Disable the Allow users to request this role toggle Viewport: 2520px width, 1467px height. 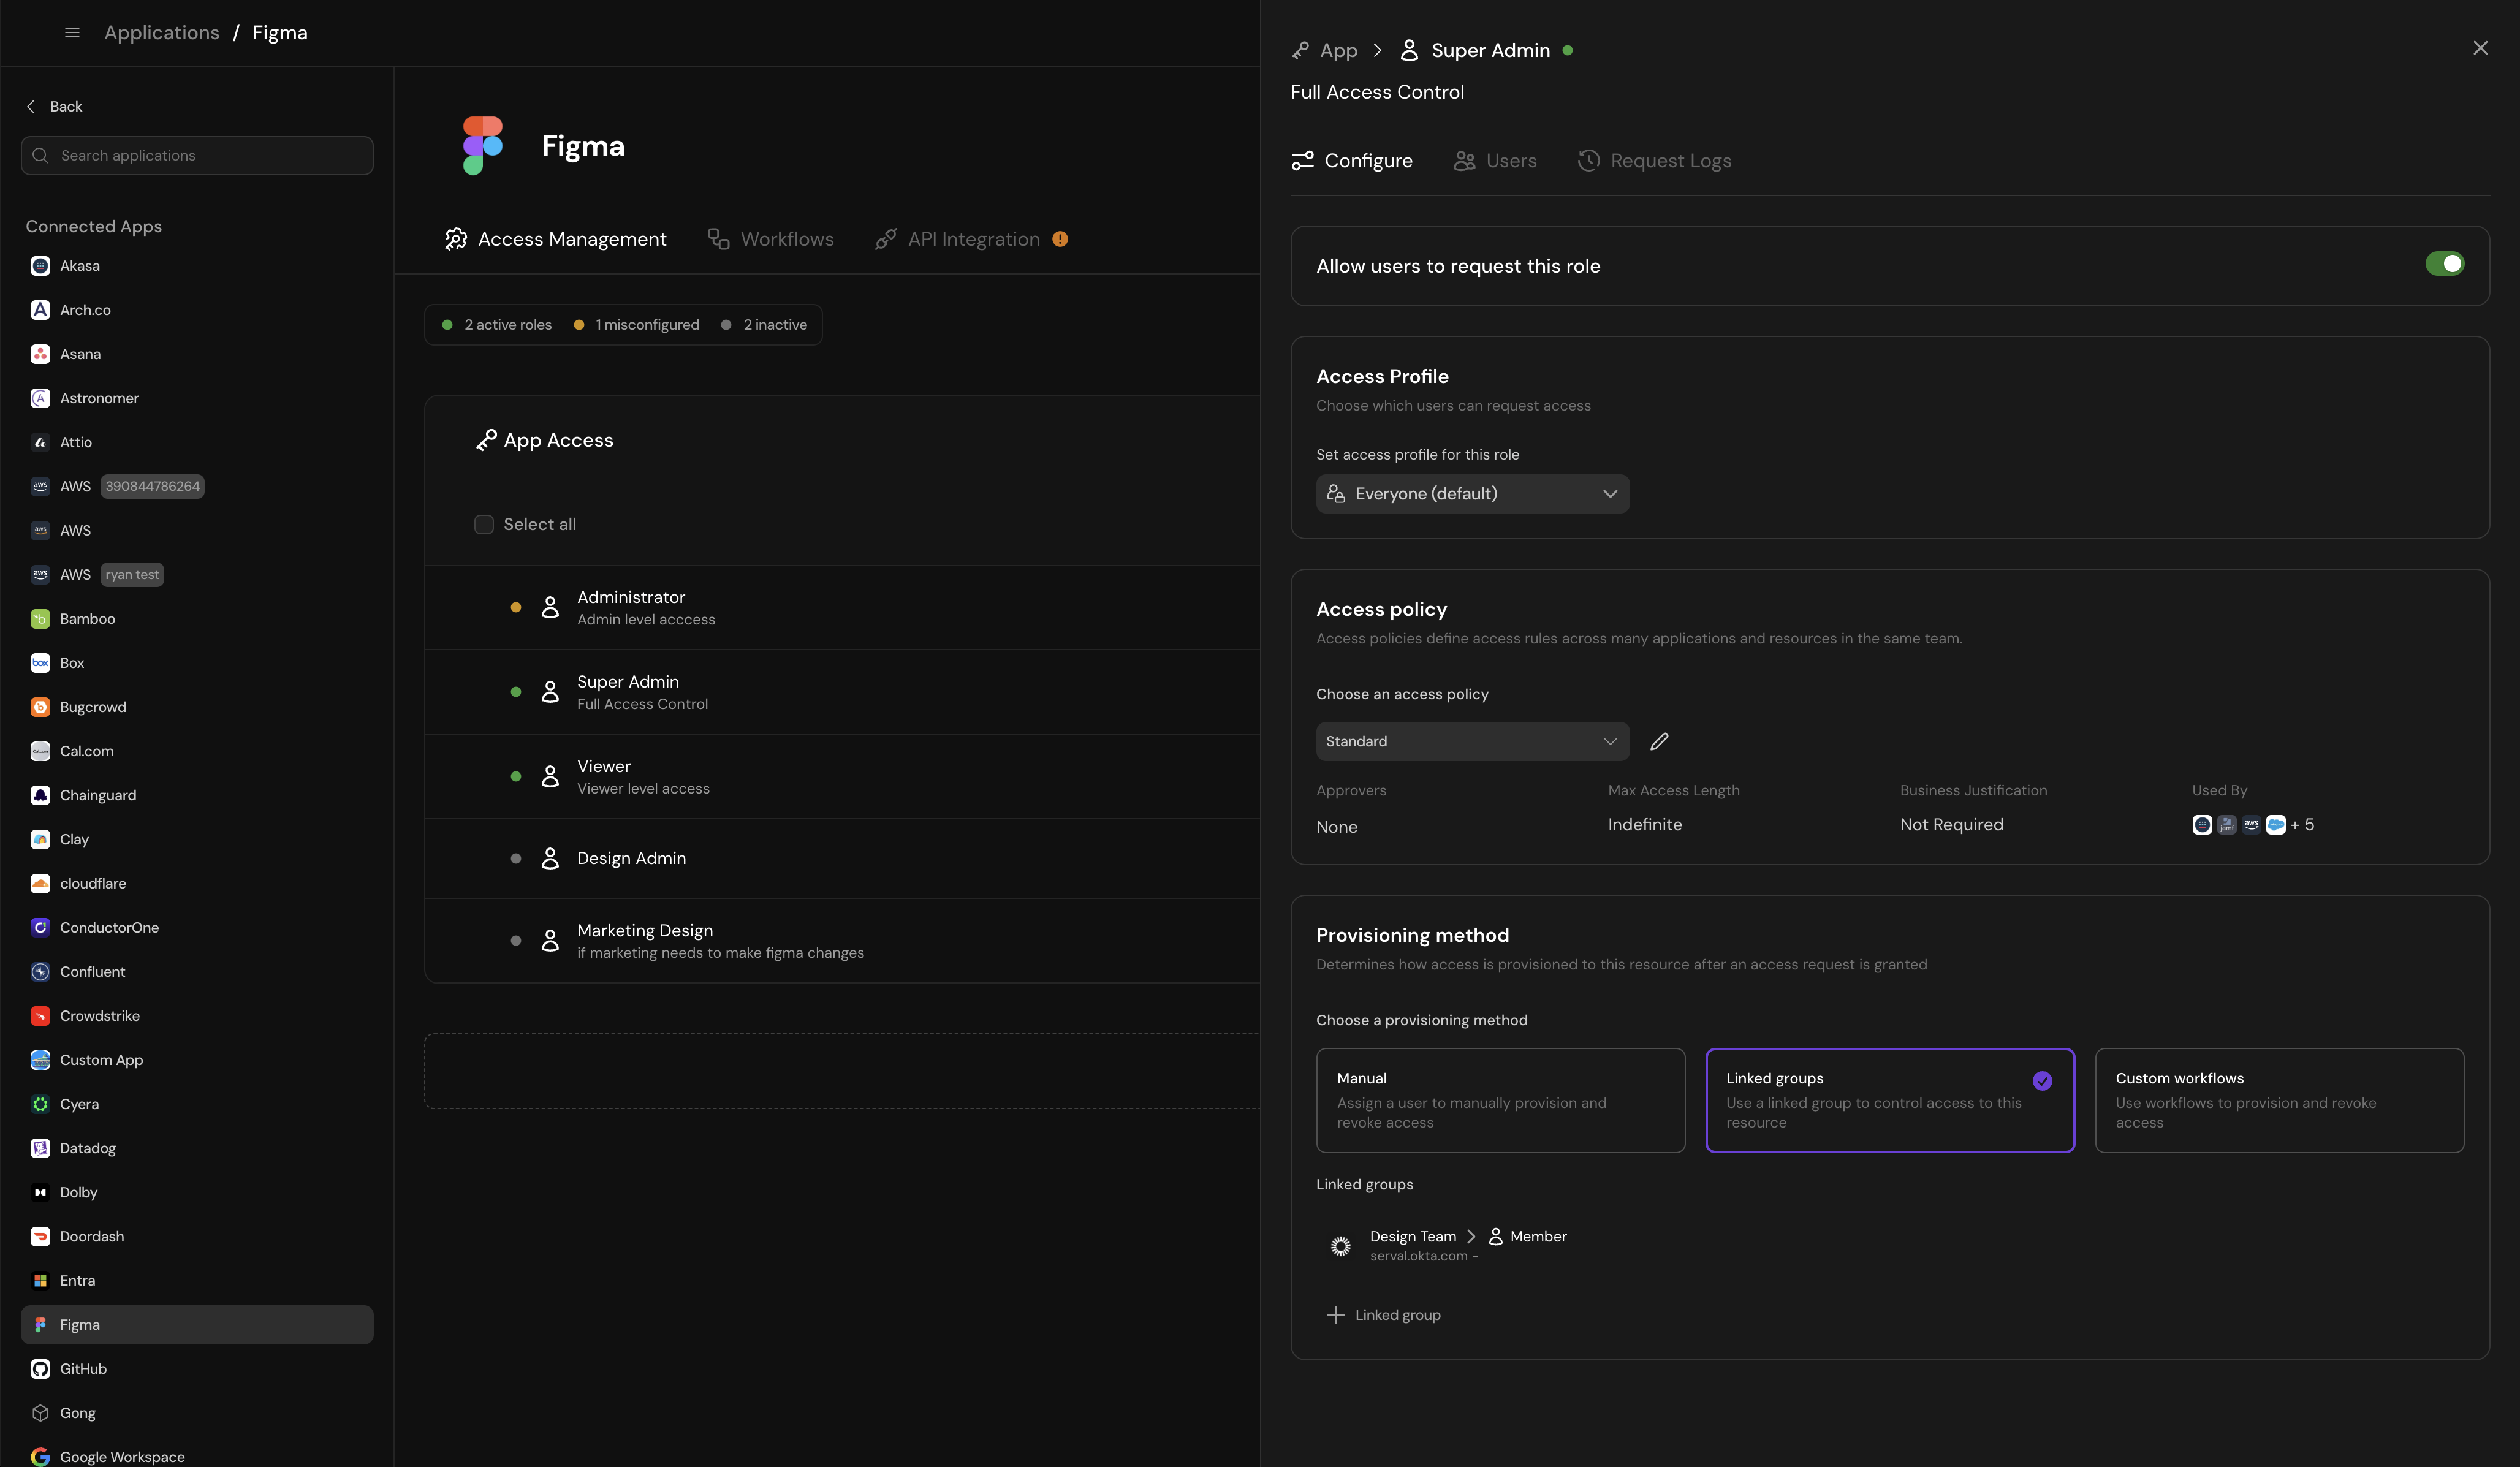[2446, 264]
